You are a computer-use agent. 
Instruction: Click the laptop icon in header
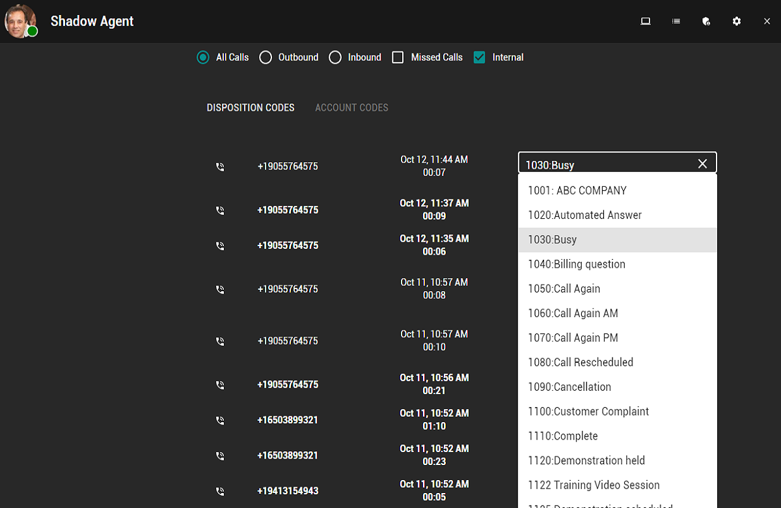click(646, 21)
